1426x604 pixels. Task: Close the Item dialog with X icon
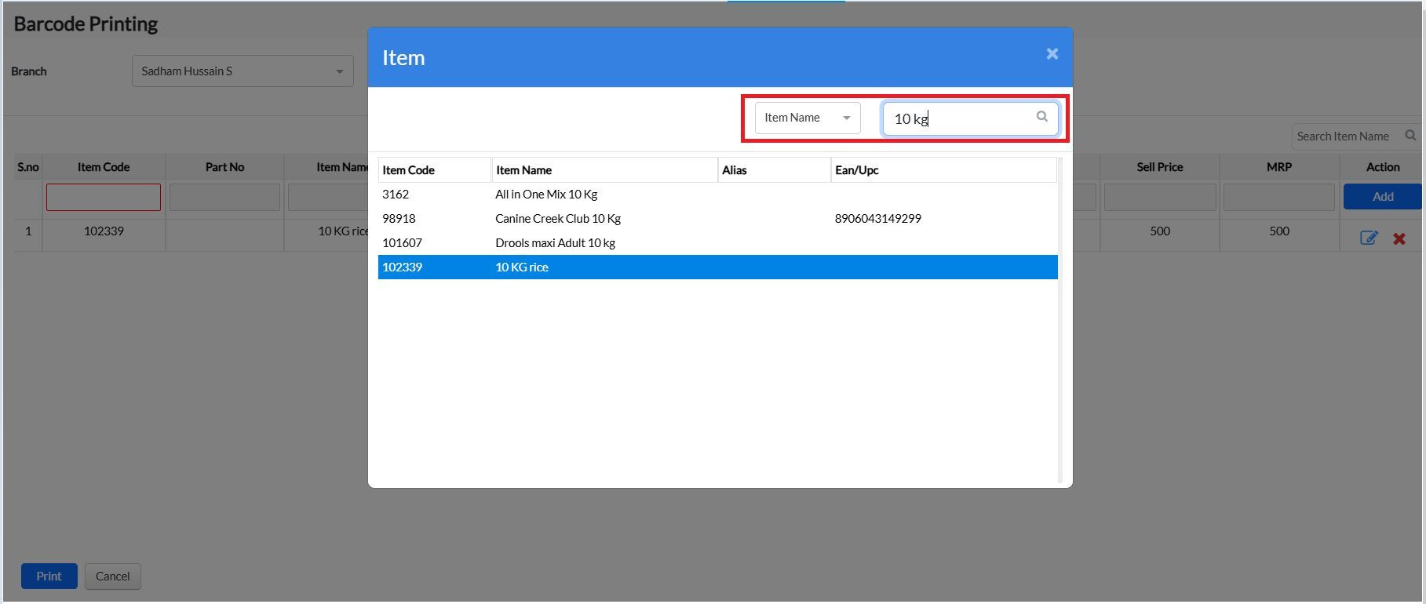1052,54
